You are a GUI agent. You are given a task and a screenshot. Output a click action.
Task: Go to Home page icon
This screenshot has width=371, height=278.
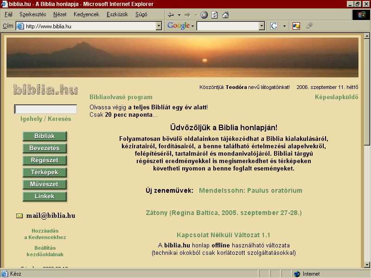coord(225,15)
